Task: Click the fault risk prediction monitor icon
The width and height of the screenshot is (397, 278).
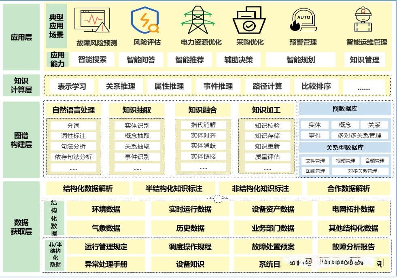Action: [x=92, y=20]
